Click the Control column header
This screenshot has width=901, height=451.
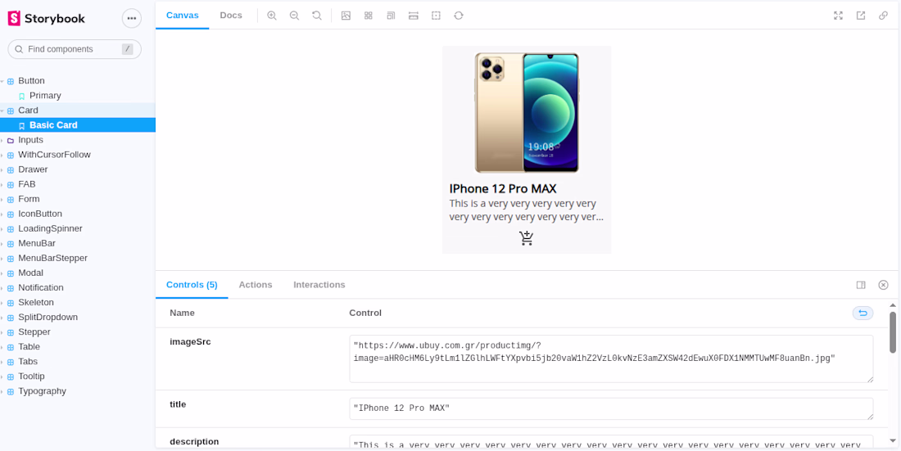[x=365, y=313]
